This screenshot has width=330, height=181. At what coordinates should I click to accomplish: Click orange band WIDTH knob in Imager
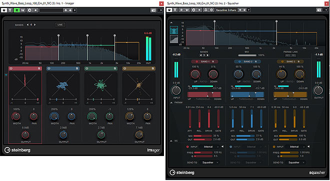point(130,116)
